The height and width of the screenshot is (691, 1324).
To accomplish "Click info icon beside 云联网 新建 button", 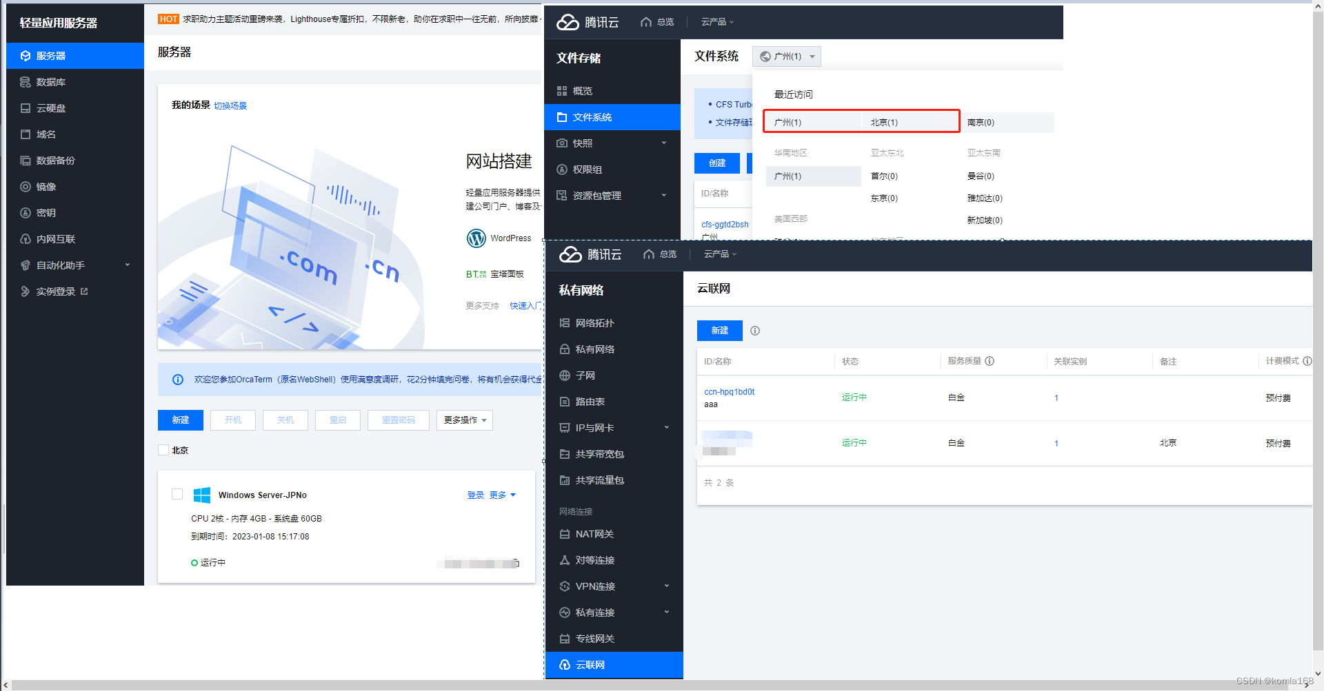I will (x=755, y=331).
